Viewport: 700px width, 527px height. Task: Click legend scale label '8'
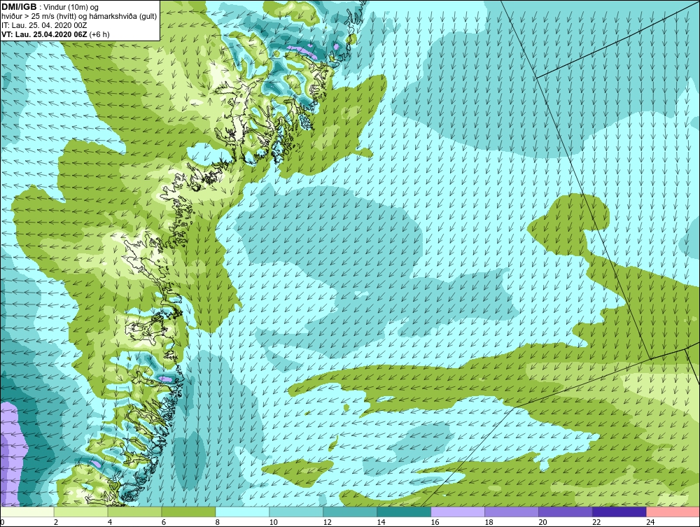pyautogui.click(x=218, y=522)
